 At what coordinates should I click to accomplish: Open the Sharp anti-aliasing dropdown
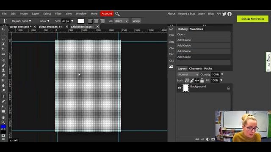(121, 21)
